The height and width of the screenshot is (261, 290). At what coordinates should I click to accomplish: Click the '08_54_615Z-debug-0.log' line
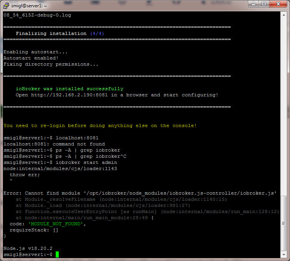37,15
